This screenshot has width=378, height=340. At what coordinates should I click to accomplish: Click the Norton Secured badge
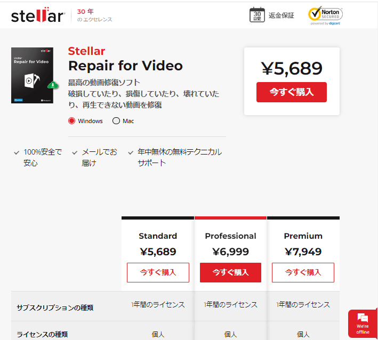[x=325, y=15]
